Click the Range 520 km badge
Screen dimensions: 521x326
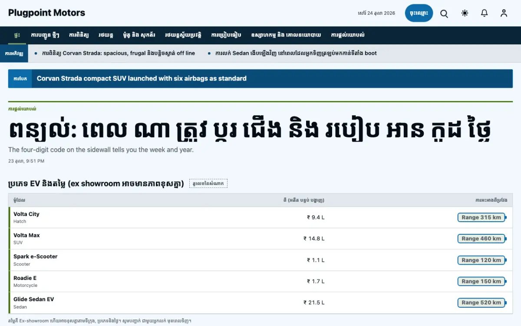pos(481,303)
